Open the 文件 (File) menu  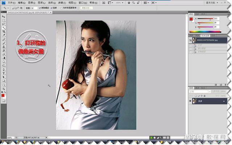11,3
